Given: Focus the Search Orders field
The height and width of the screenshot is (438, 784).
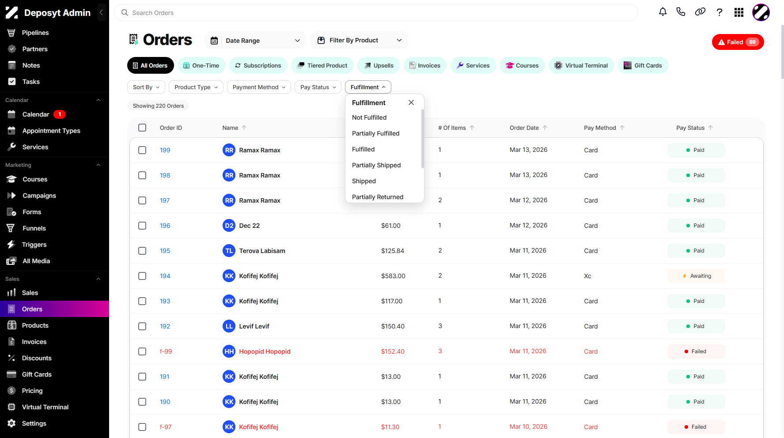Looking at the screenshot, I should click(376, 13).
